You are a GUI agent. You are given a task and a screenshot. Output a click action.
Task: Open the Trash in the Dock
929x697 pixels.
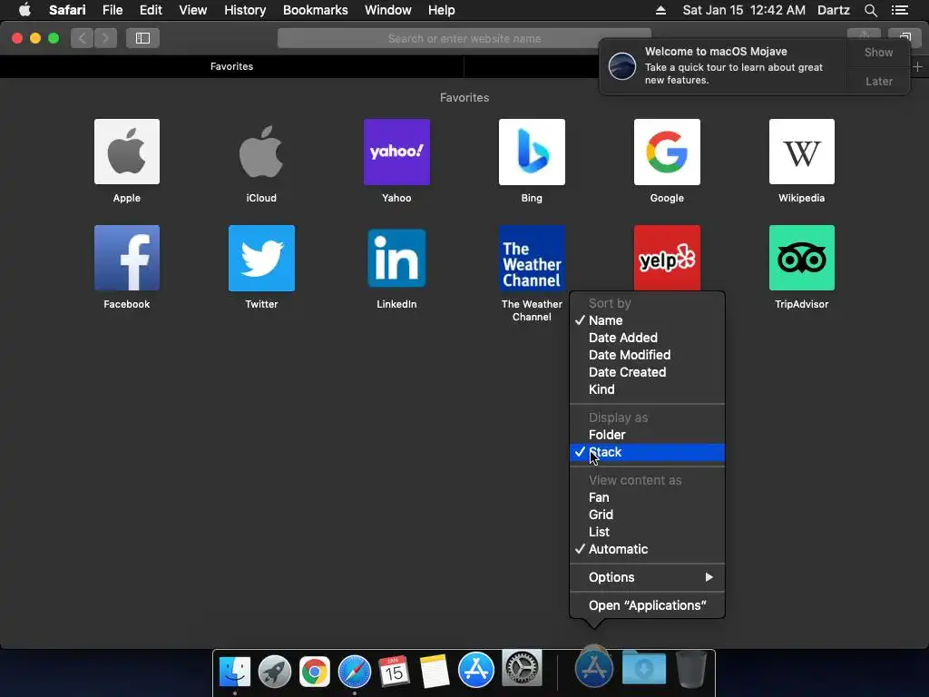[x=690, y=669]
